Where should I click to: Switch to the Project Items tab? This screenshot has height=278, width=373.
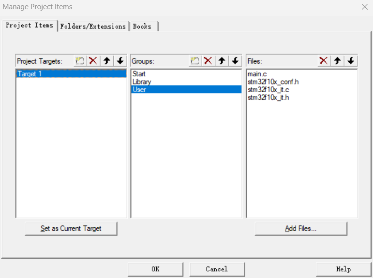(30, 26)
